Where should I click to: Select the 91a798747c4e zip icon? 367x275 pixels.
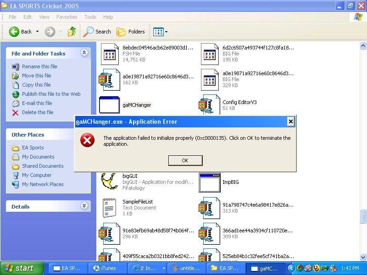[x=209, y=208]
